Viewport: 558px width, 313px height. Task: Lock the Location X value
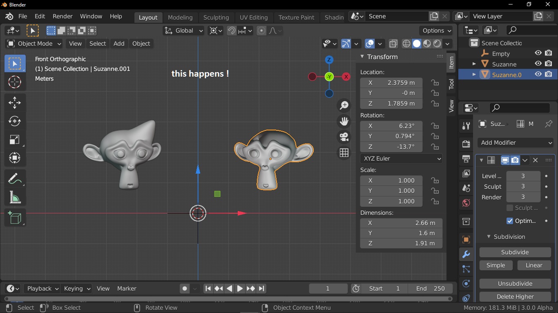click(435, 83)
